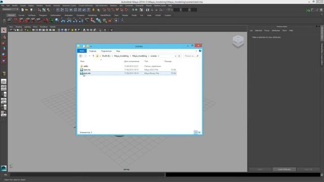Open the Create menu in Maya

[23, 6]
